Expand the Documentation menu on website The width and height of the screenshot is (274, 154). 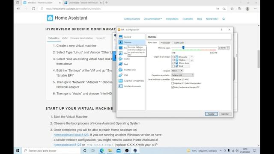click(x=153, y=19)
